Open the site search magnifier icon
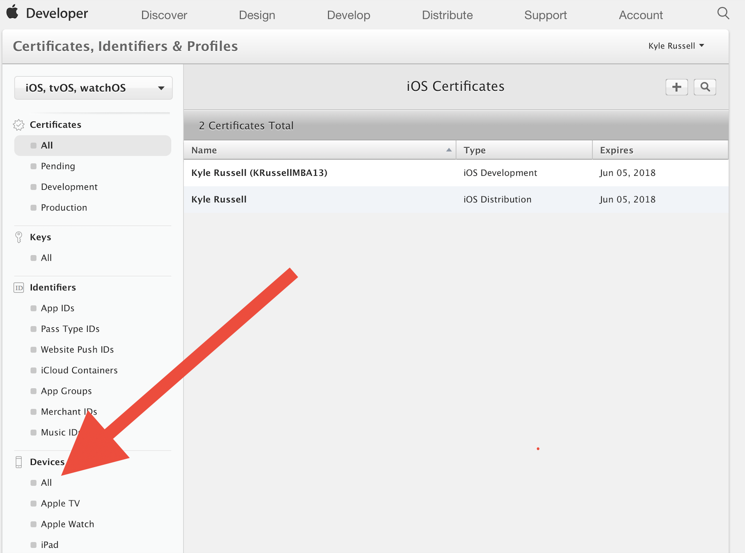Image resolution: width=745 pixels, height=553 pixels. [723, 13]
